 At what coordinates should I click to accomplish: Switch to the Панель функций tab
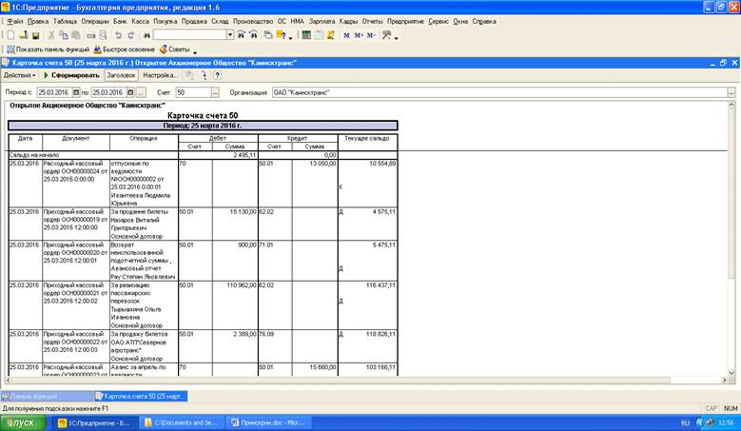click(46, 395)
